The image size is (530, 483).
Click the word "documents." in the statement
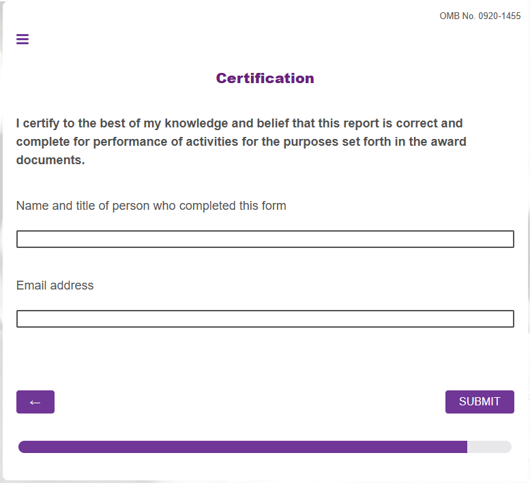click(x=50, y=161)
